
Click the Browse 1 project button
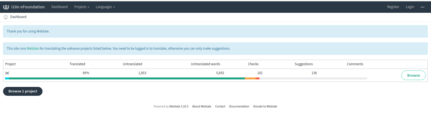click(x=23, y=91)
